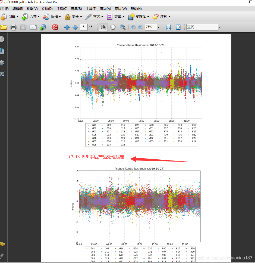Click the email envelope icon
Image resolution: width=255 pixels, height=263 pixels.
point(33,27)
